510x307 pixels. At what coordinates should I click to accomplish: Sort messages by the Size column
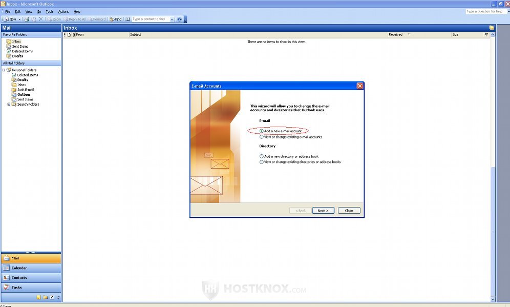(468, 34)
